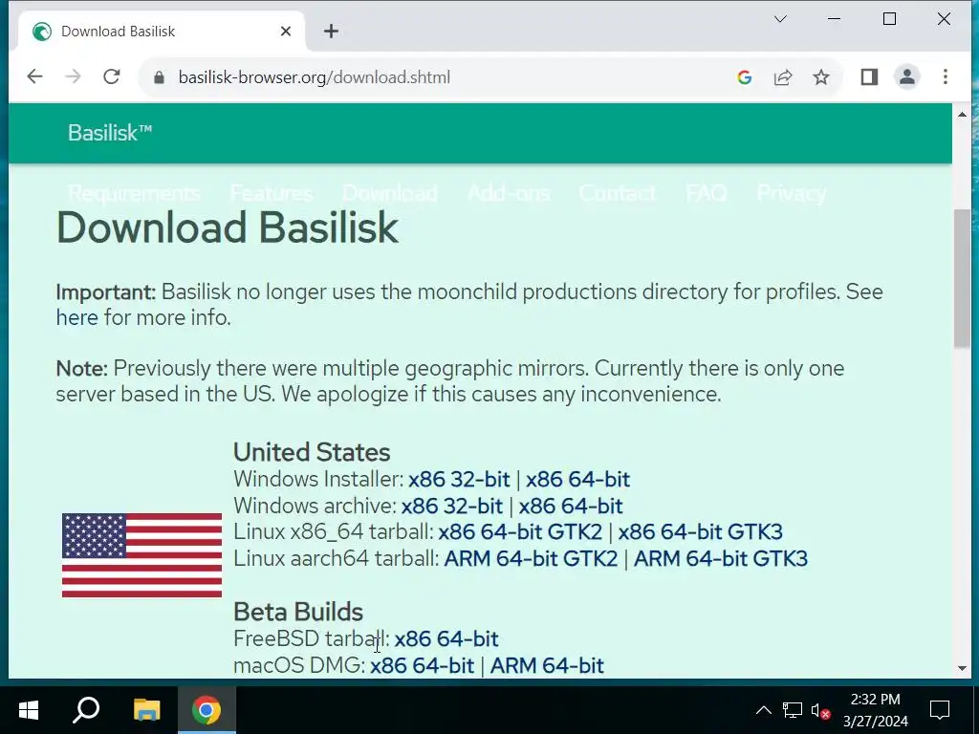979x734 pixels.
Task: Open the Chrome profile avatar
Action: [x=907, y=77]
